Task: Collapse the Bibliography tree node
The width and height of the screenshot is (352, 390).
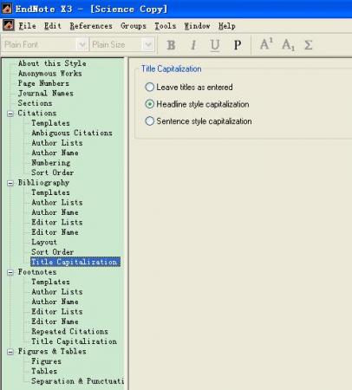Action: click(10, 183)
